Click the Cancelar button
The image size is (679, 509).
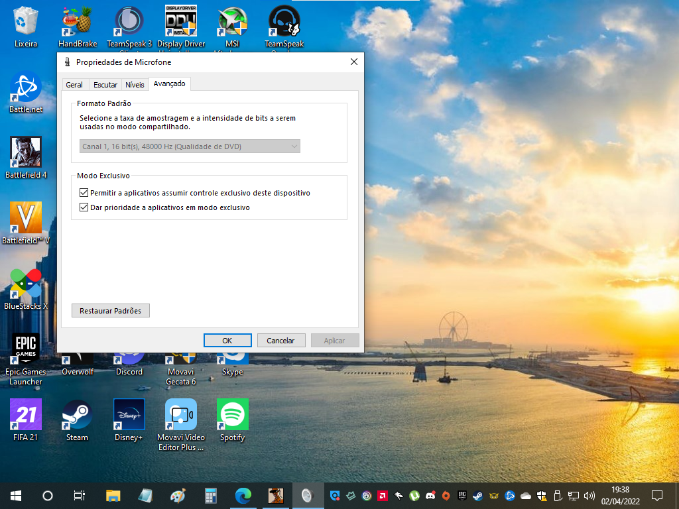pyautogui.click(x=280, y=341)
